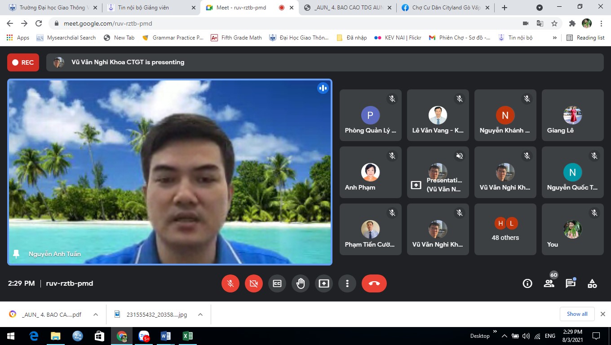The image size is (611, 345).
Task: Open the Activities icon
Action: point(592,283)
